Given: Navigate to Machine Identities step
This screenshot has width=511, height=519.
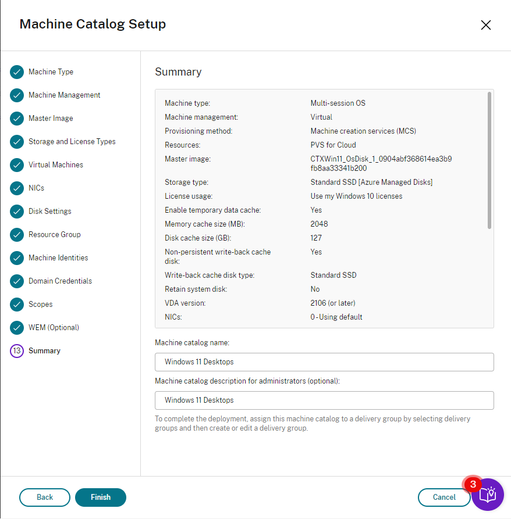Looking at the screenshot, I should pos(58,258).
